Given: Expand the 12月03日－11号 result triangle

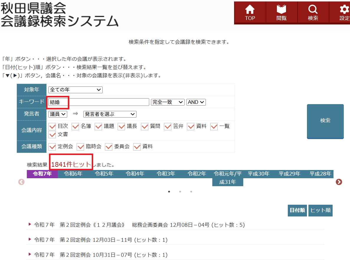Looking at the screenshot, I should [30, 239].
